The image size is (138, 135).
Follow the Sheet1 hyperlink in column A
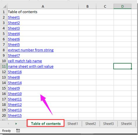[x=14, y=17]
